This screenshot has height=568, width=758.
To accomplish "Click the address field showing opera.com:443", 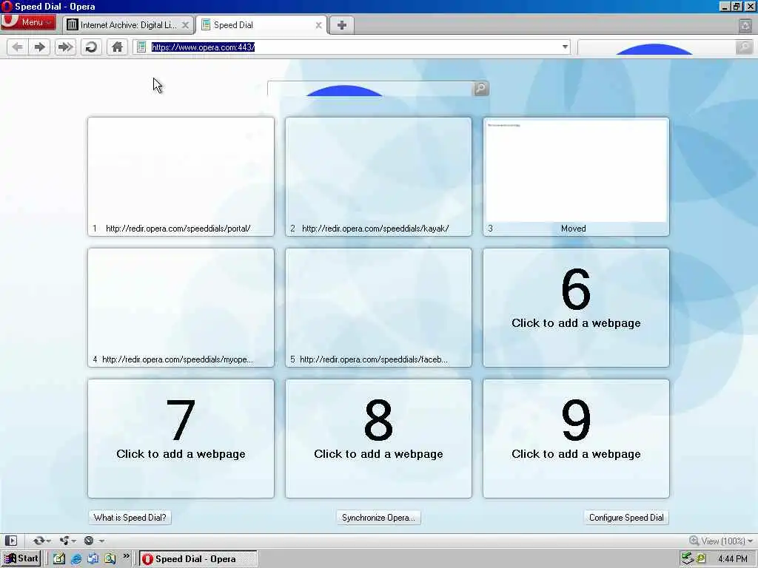I will [353, 47].
